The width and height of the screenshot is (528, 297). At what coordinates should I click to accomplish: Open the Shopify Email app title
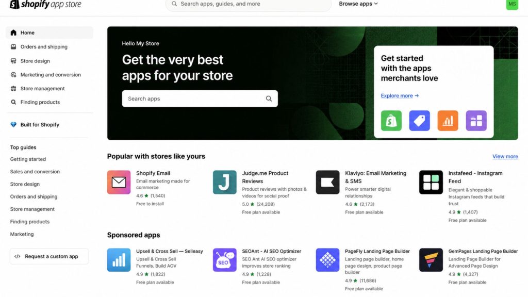(x=153, y=173)
